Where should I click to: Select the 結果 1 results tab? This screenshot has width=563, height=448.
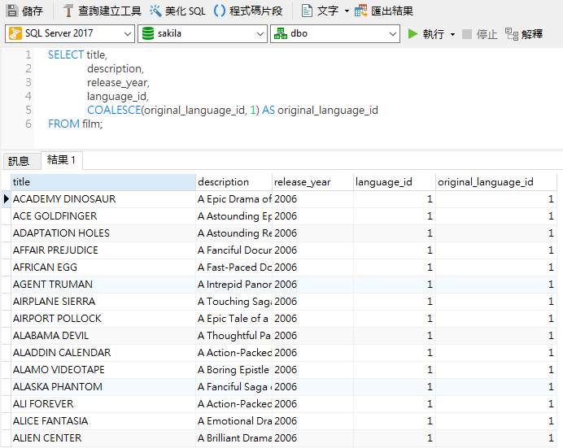(x=62, y=160)
